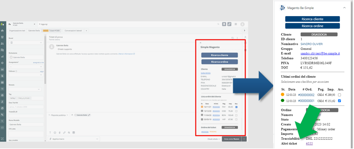Edit recipient Gabriele Biella pencil icon
This screenshot has width=354, height=149.
pyautogui.click(x=89, y=115)
